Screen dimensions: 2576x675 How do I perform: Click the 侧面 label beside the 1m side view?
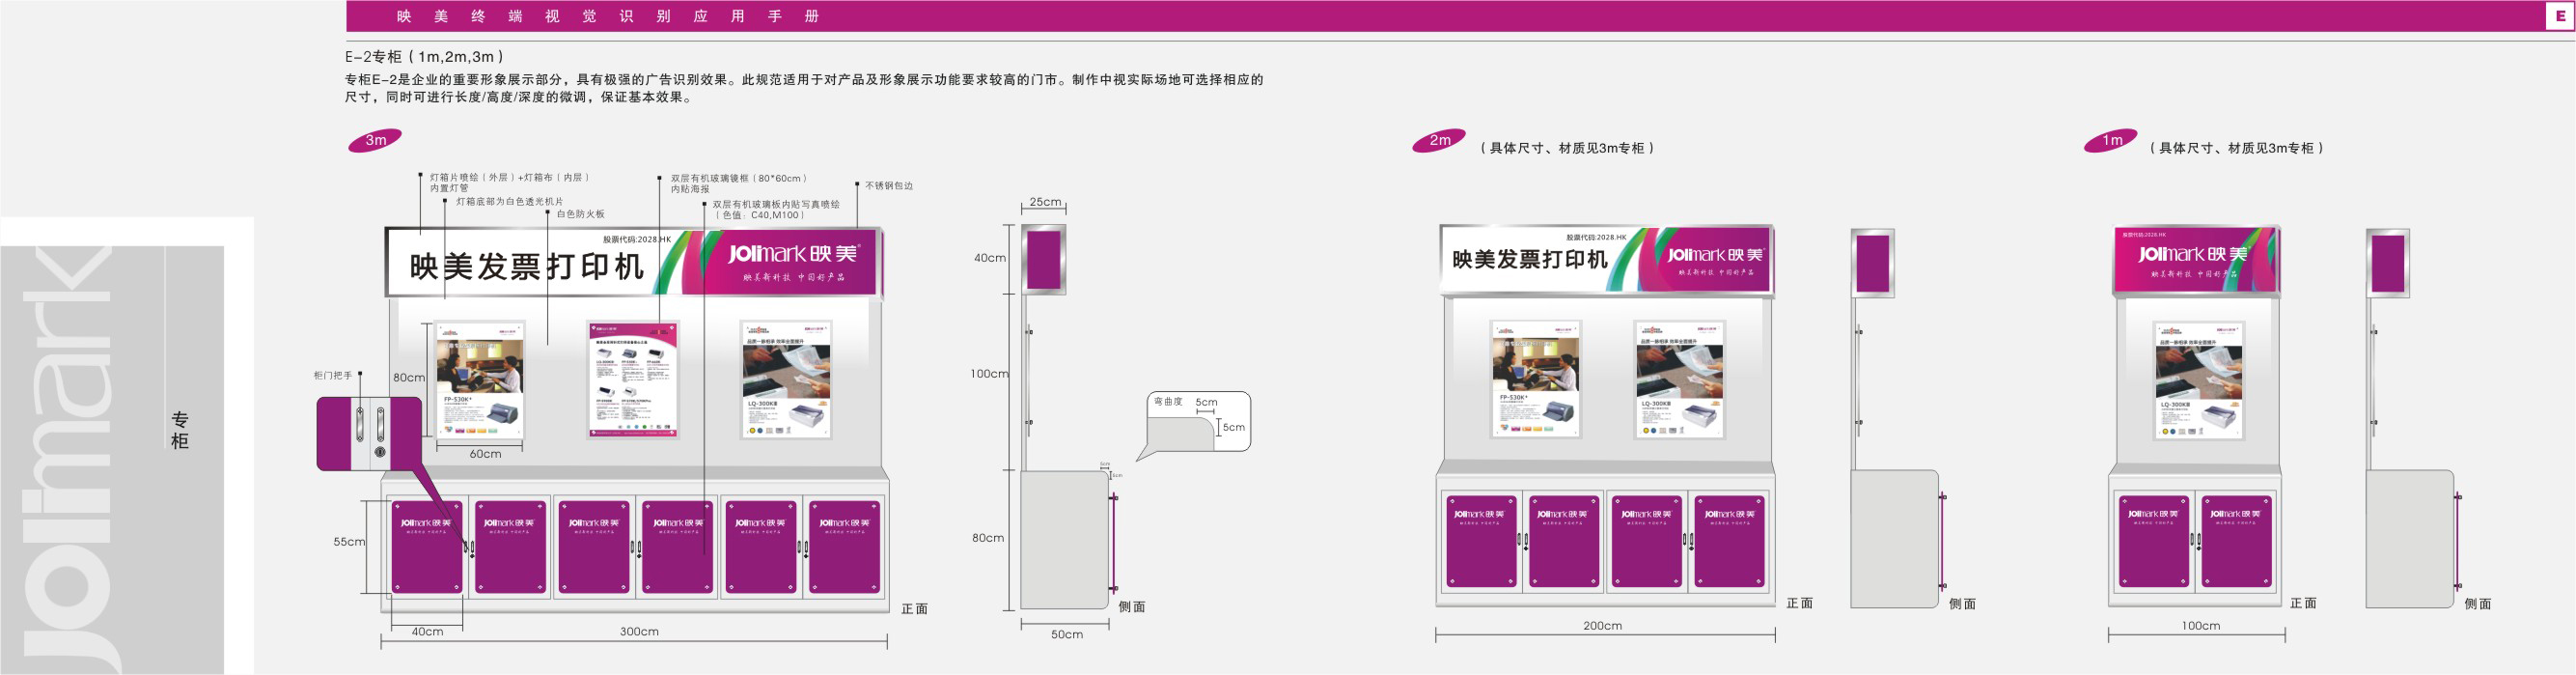click(x=2478, y=605)
